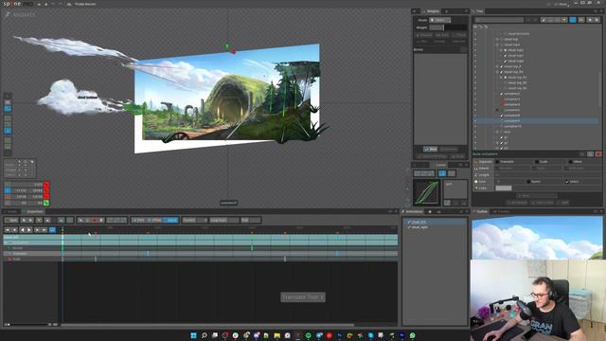Select the Rotate transform tool

8,185
